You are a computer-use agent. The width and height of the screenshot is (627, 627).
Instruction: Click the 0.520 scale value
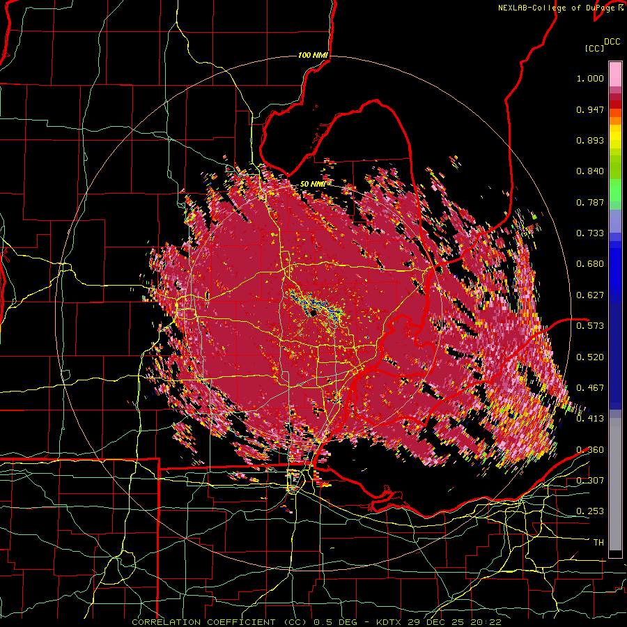pos(590,357)
